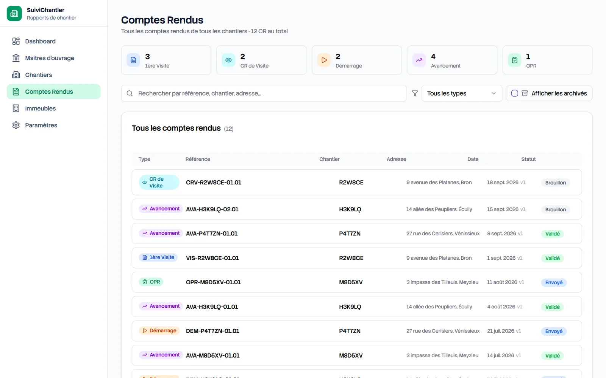Click the Démarrage play icon
This screenshot has width=606, height=378.
tap(324, 60)
